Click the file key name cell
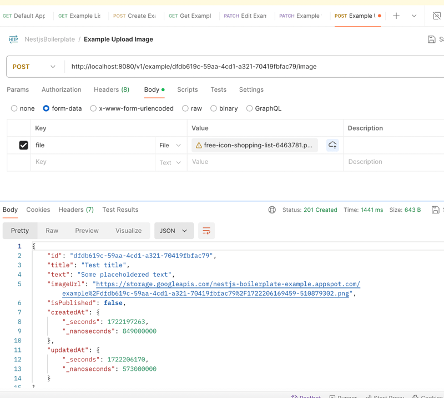The width and height of the screenshot is (444, 398). pyautogui.click(x=93, y=145)
